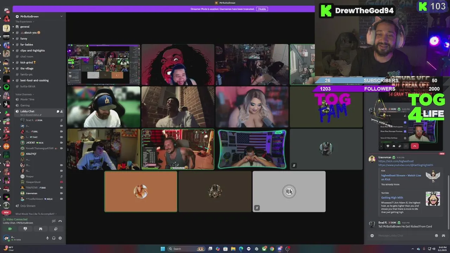Image resolution: width=450 pixels, height=253 pixels.
Task: Click attachment plus button in message box
Action: pos(372,235)
